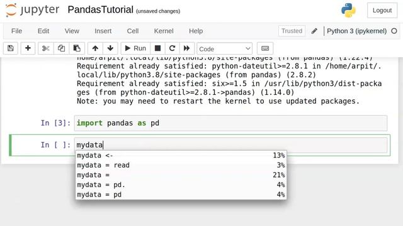Choose suggestion 'mydata <-'
The width and height of the screenshot is (403, 226).
coord(181,155)
